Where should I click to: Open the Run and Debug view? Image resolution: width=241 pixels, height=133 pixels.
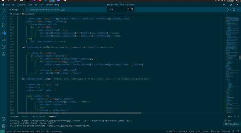3,32
